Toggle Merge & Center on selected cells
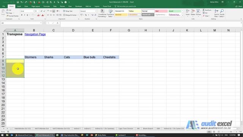This screenshot has height=137, width=243. [70, 15]
